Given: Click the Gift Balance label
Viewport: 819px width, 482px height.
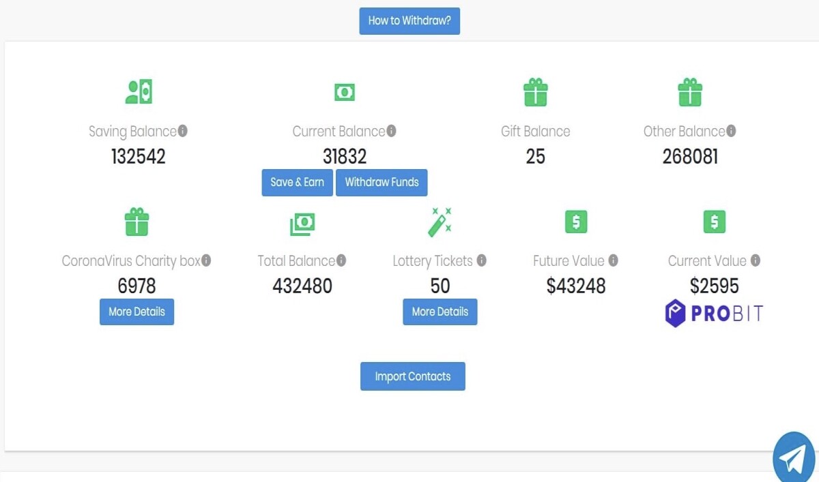Looking at the screenshot, I should pyautogui.click(x=536, y=132).
